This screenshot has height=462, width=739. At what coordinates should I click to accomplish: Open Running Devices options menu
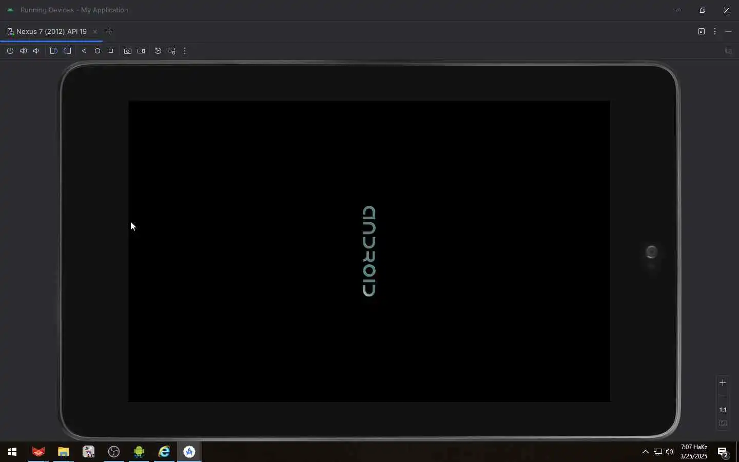click(x=715, y=31)
